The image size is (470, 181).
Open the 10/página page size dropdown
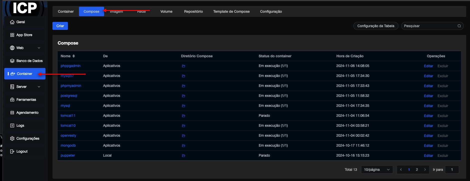click(377, 170)
